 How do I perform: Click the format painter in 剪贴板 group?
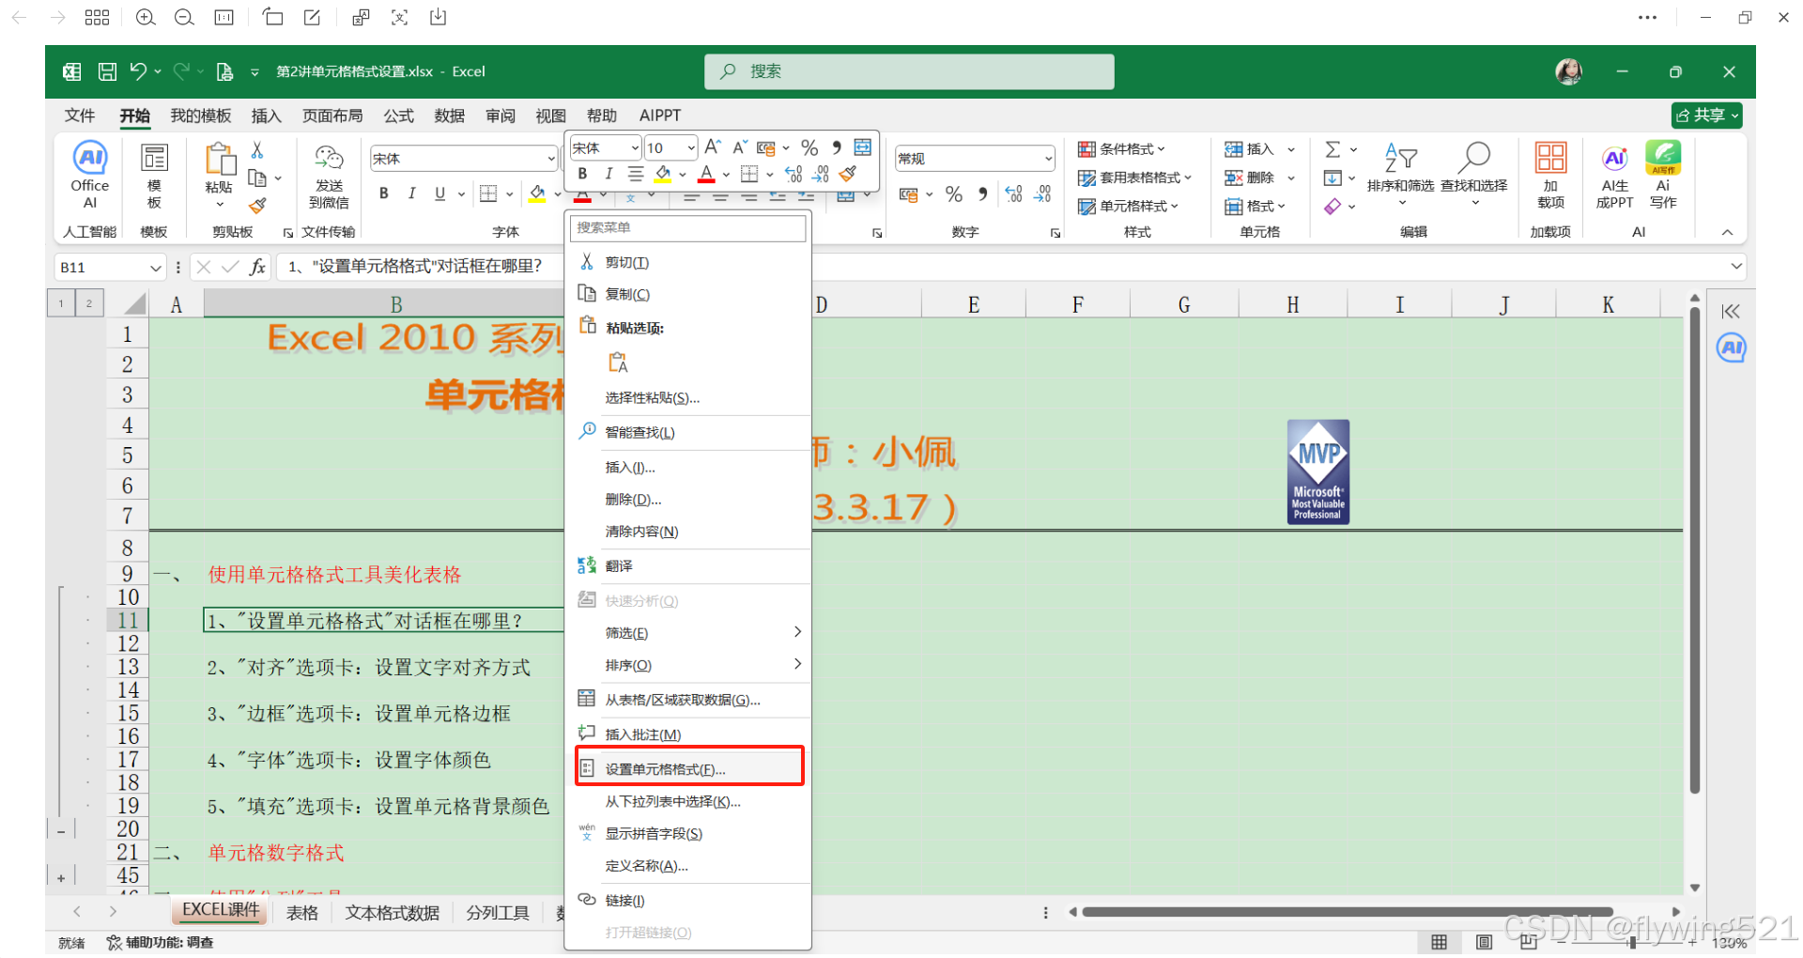(257, 206)
